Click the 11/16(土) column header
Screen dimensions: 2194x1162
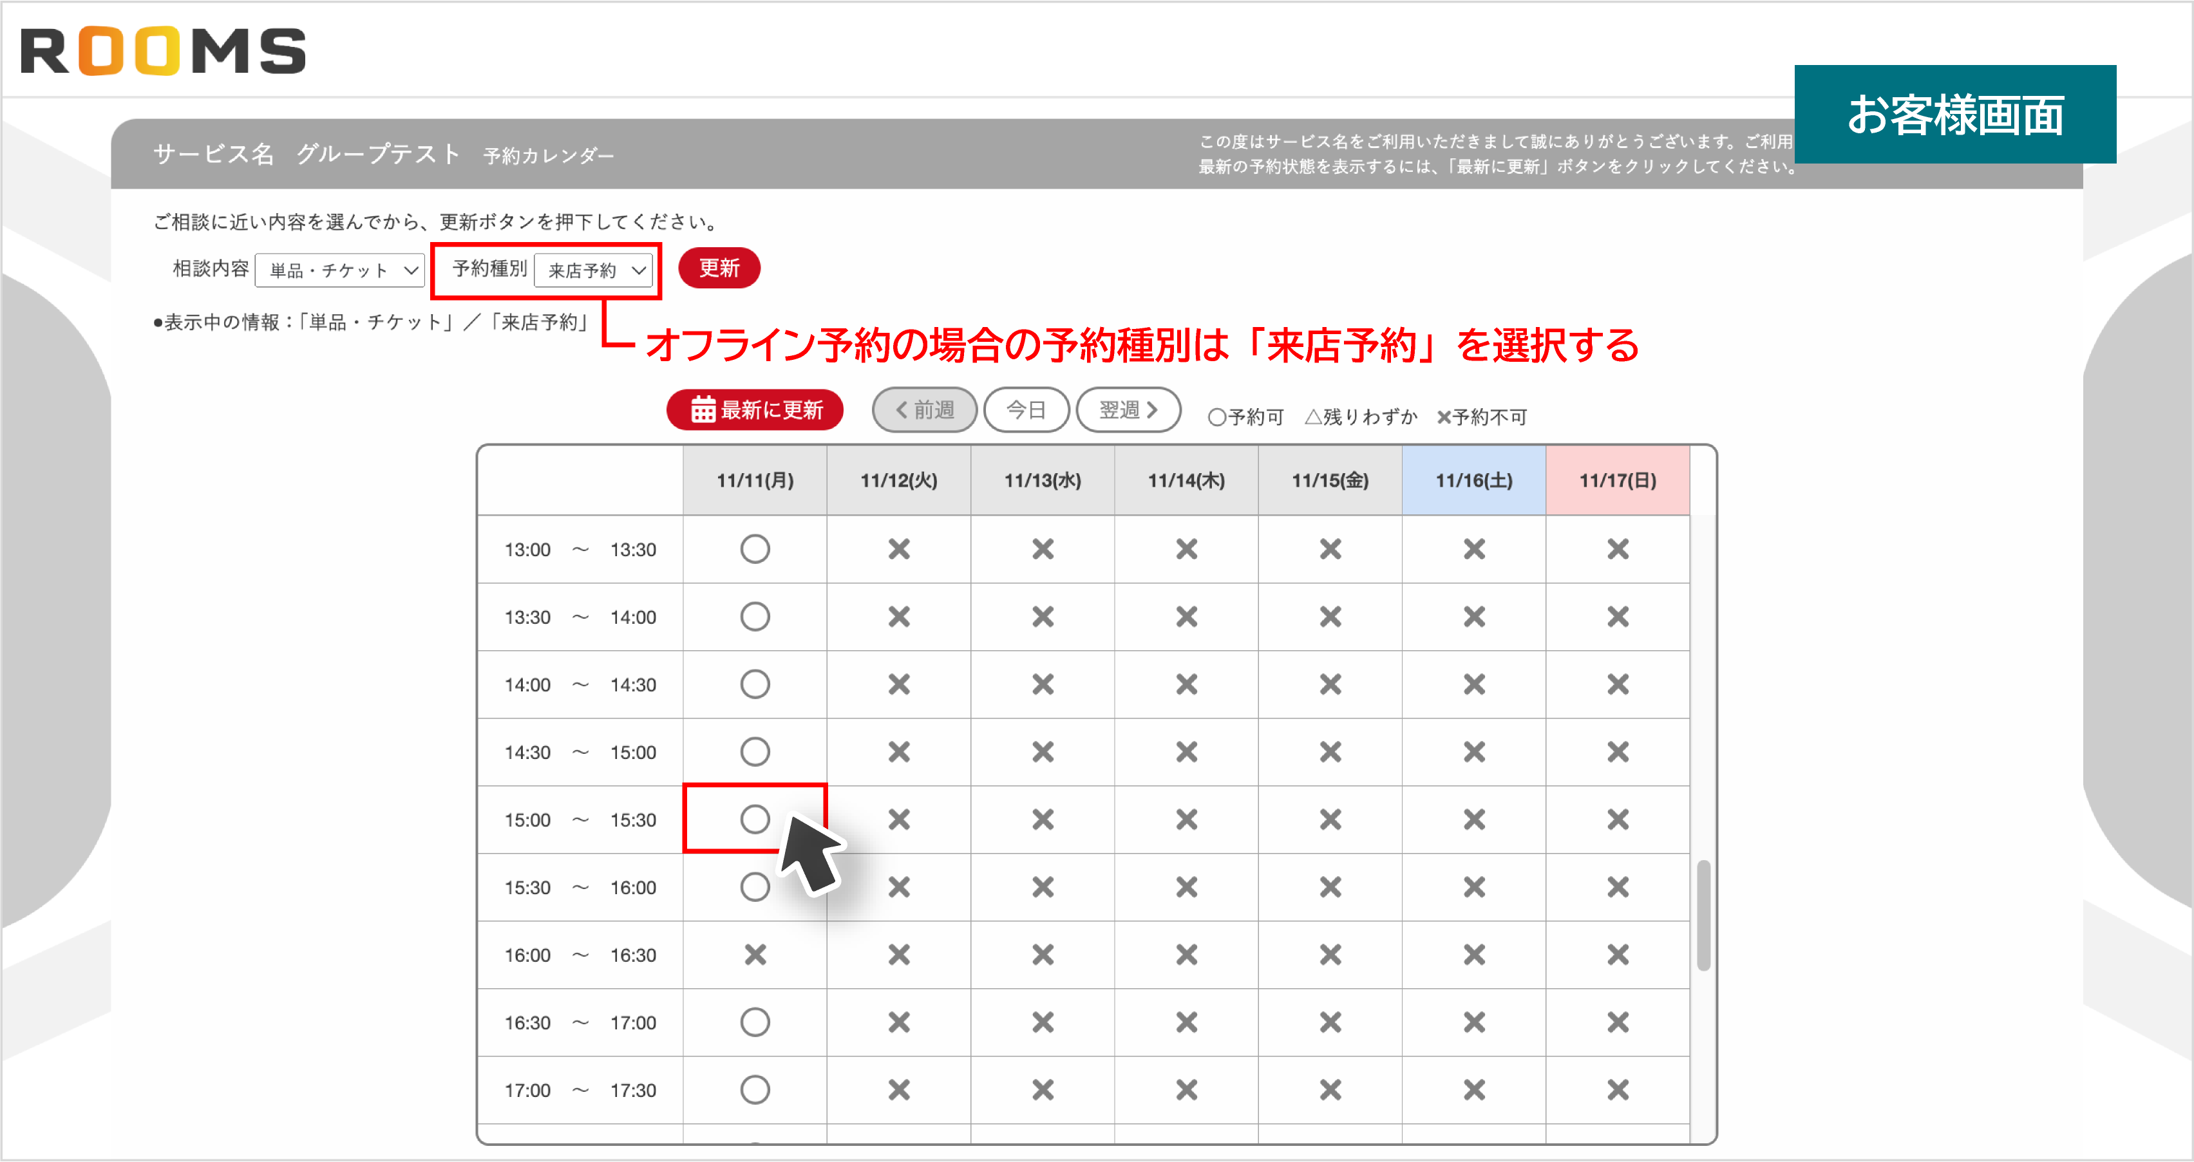point(1473,480)
